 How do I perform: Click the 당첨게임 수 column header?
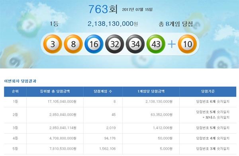coord(103,92)
